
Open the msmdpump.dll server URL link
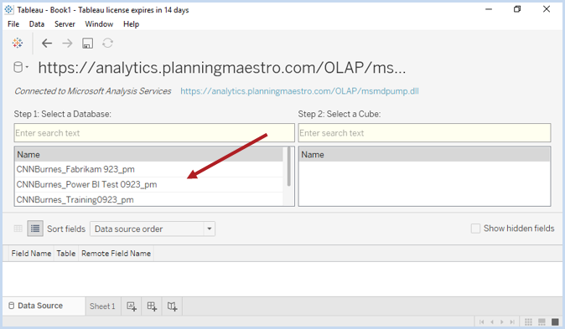(299, 91)
